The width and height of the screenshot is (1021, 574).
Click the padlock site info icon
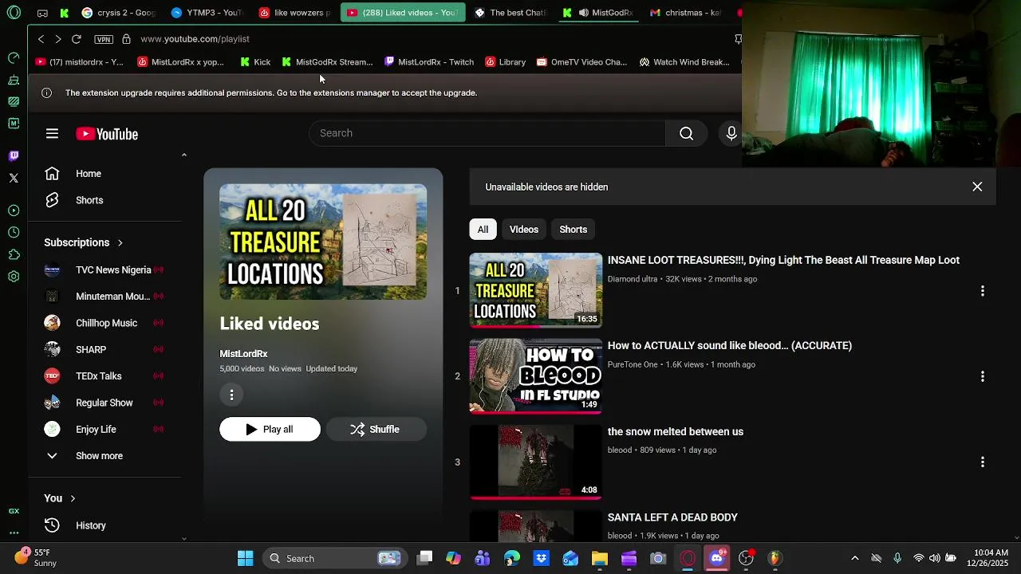point(126,38)
